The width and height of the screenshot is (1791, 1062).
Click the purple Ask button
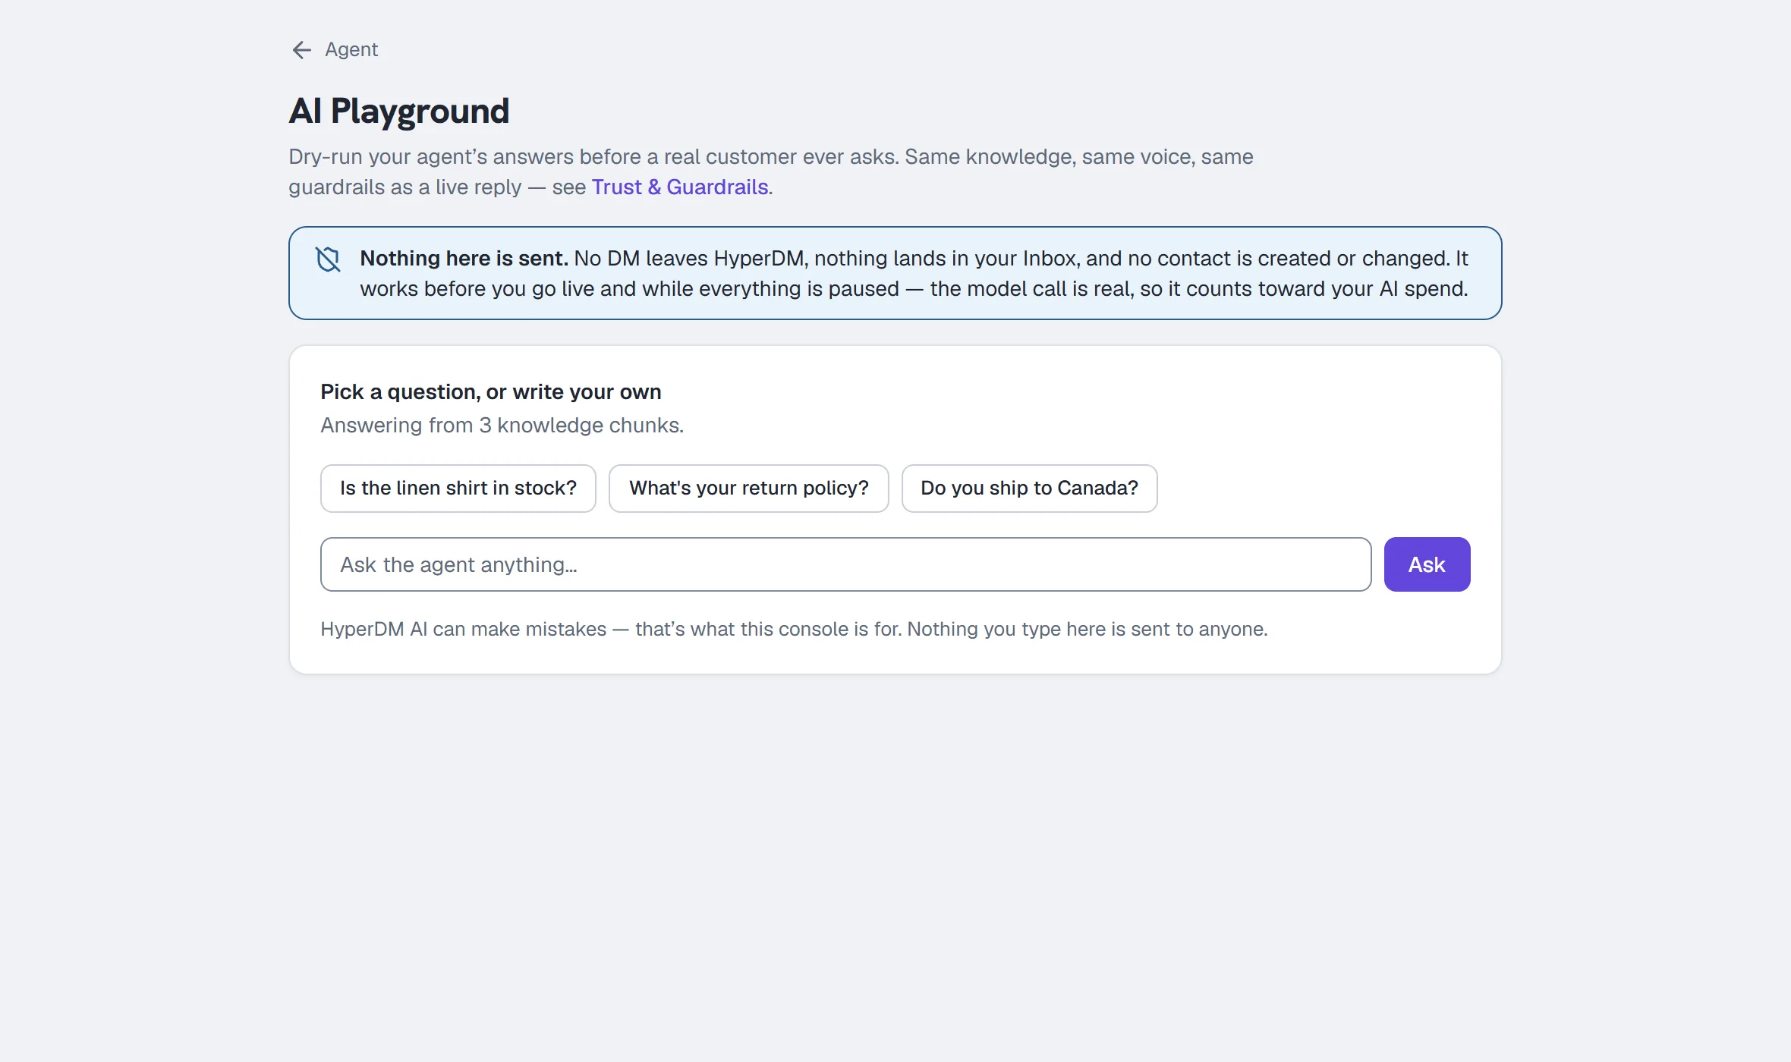(1427, 564)
